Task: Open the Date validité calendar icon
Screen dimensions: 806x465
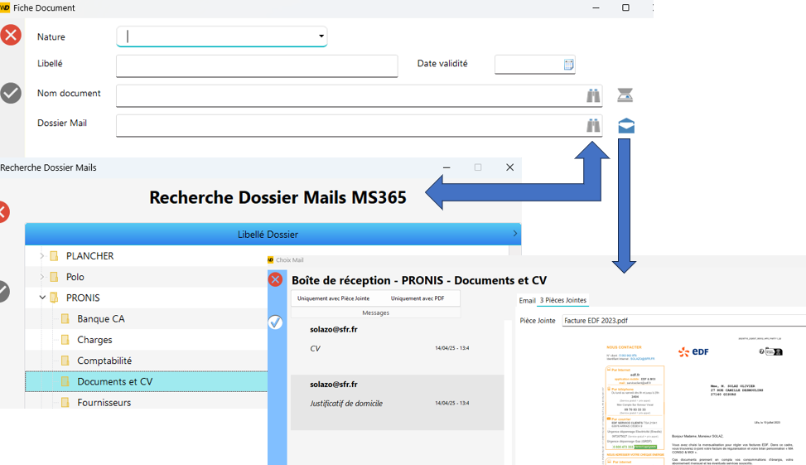Action: (568, 65)
